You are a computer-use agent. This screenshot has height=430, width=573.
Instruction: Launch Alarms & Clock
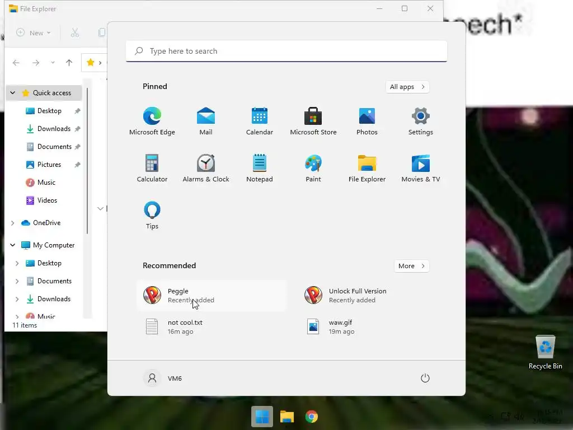pyautogui.click(x=206, y=168)
